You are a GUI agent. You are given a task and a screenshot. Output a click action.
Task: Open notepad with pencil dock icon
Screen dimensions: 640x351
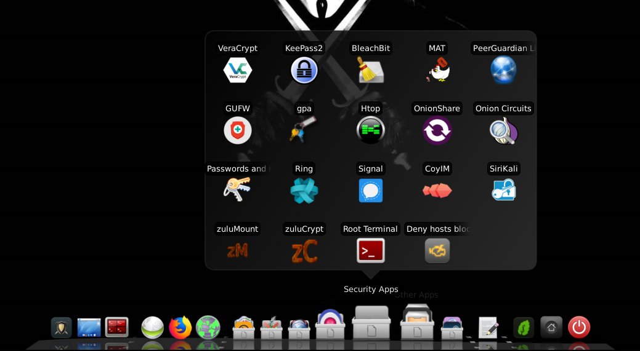coord(488,328)
